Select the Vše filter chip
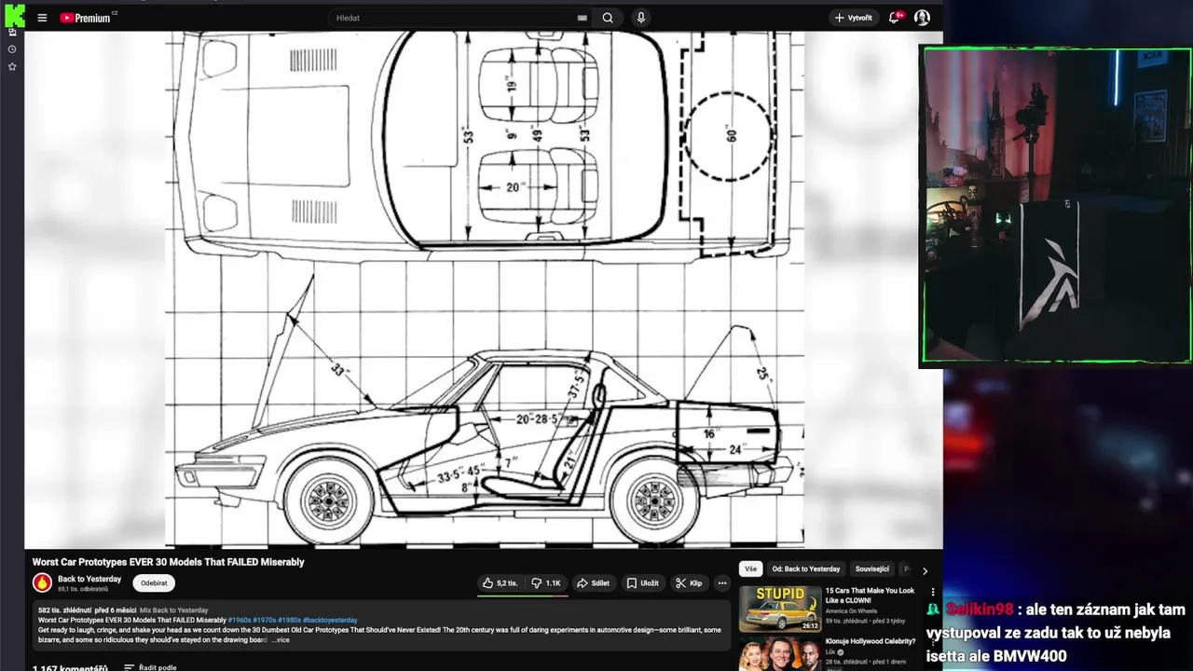 (x=750, y=568)
